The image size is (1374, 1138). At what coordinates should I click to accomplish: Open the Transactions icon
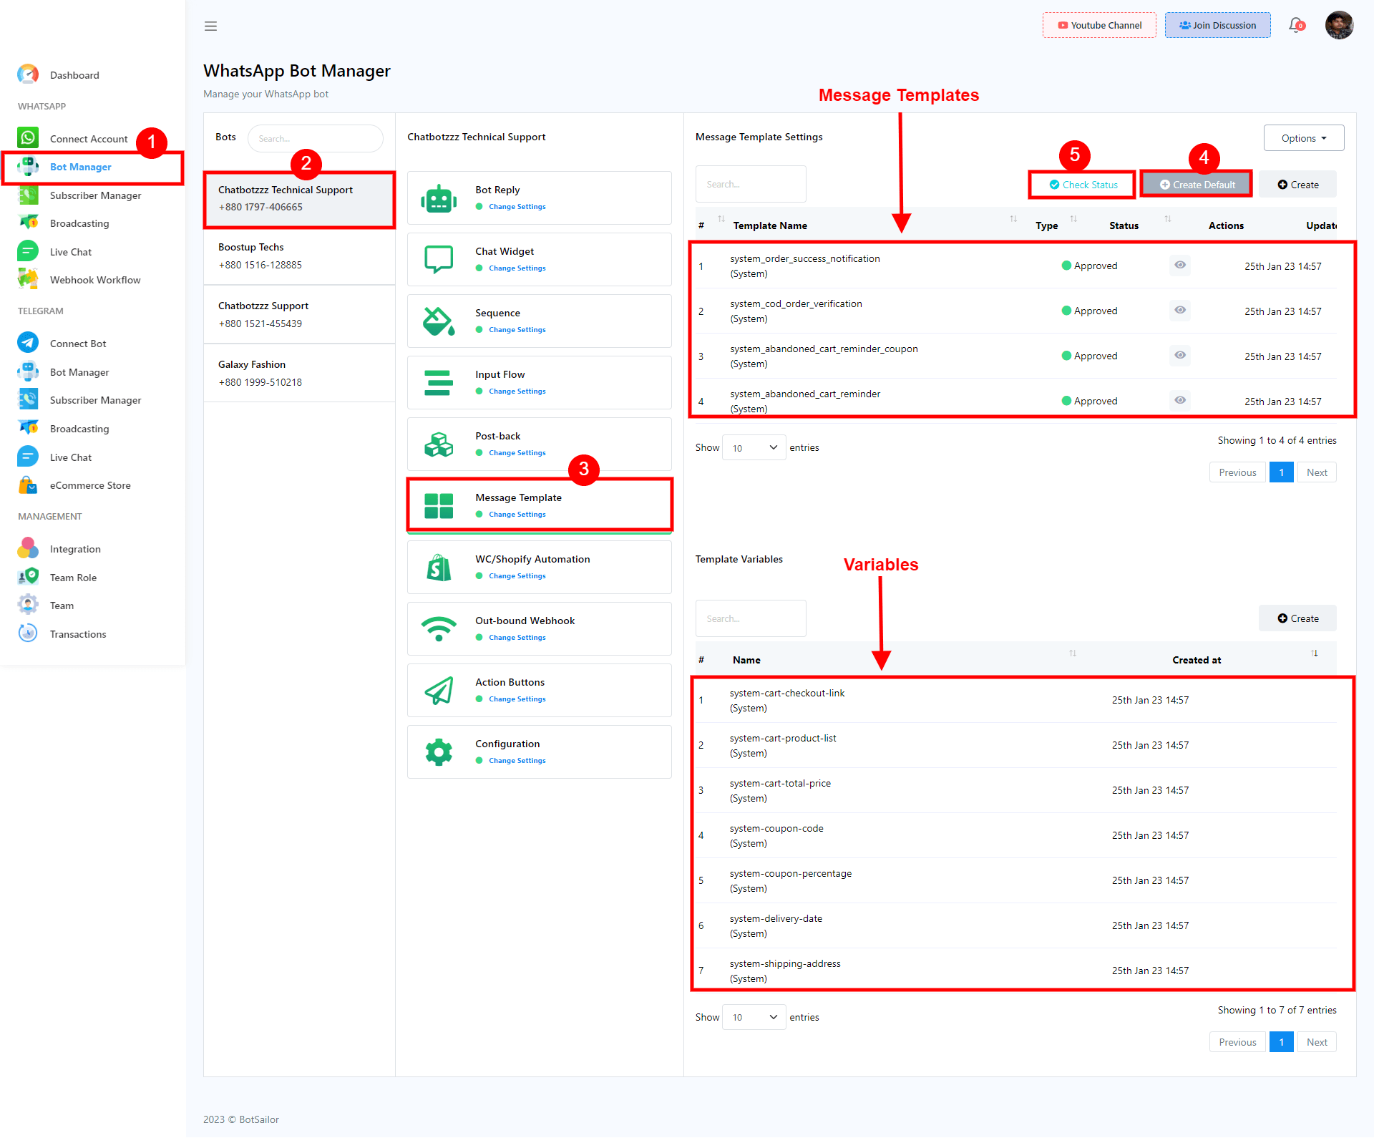(28, 633)
